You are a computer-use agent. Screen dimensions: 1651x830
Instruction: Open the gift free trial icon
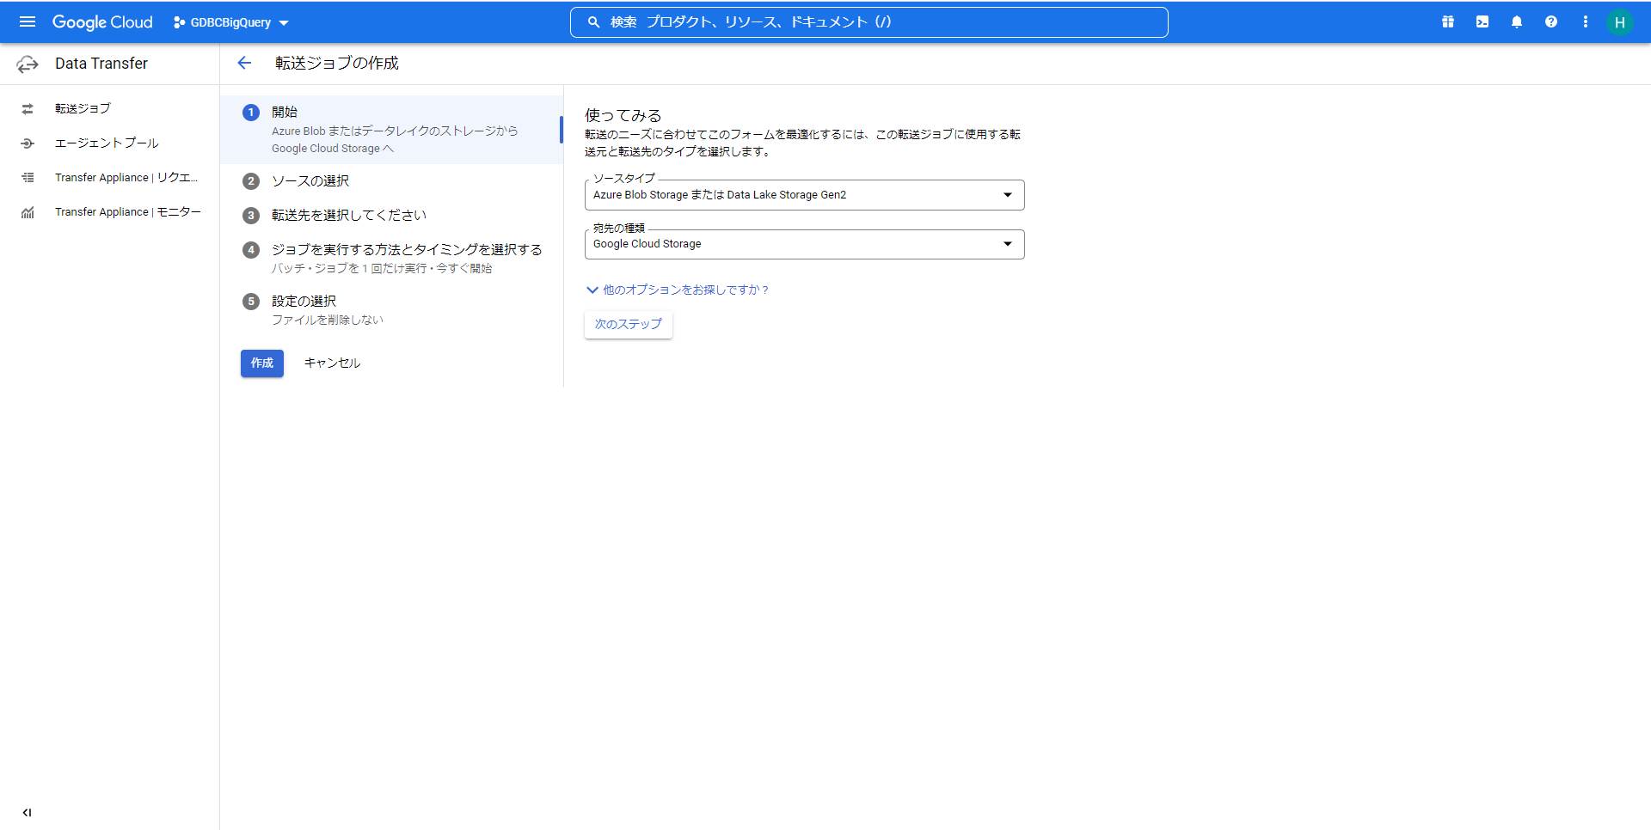(1448, 22)
